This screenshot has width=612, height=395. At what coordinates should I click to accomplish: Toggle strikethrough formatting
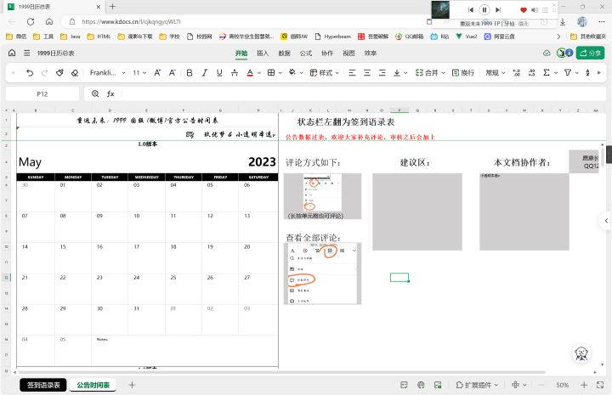[235, 72]
